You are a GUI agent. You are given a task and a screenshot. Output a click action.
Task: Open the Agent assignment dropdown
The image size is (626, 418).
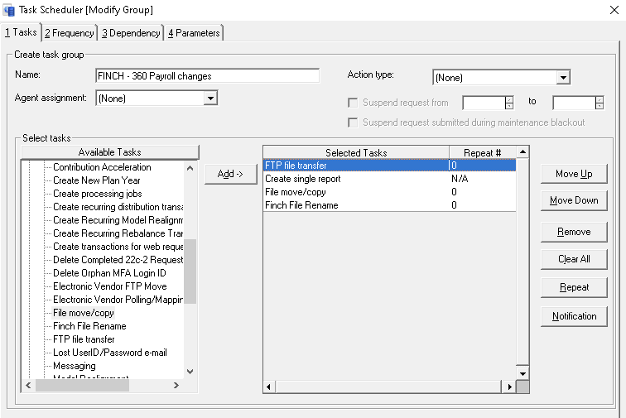[210, 98]
